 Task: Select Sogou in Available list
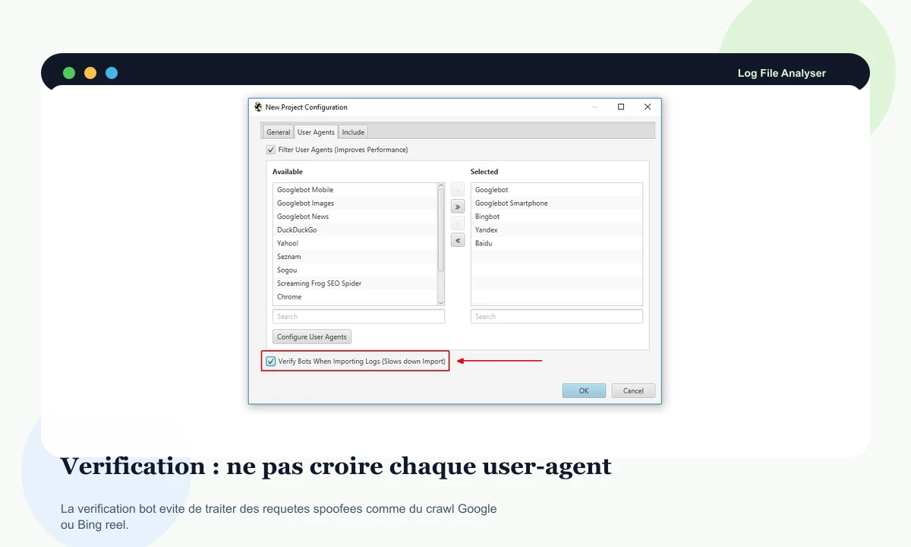click(355, 270)
